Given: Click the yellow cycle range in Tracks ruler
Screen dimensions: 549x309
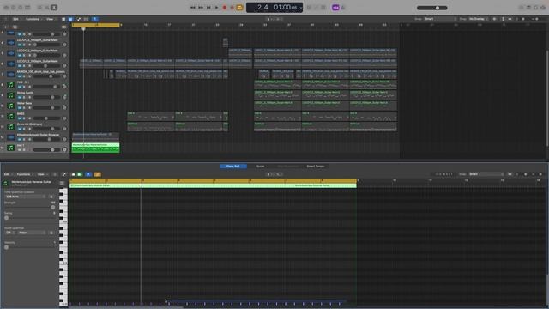Looking at the screenshot, I should point(95,25).
